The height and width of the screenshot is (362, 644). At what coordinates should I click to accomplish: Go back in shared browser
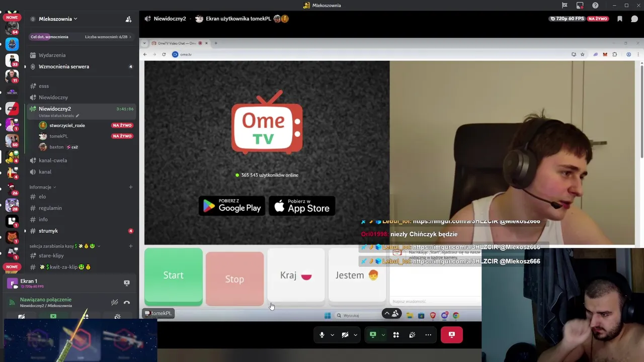tap(145, 54)
